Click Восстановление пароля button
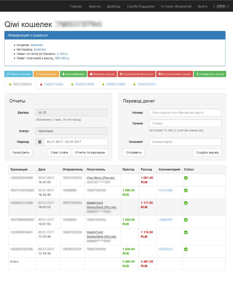The image size is (233, 287). pos(175,74)
